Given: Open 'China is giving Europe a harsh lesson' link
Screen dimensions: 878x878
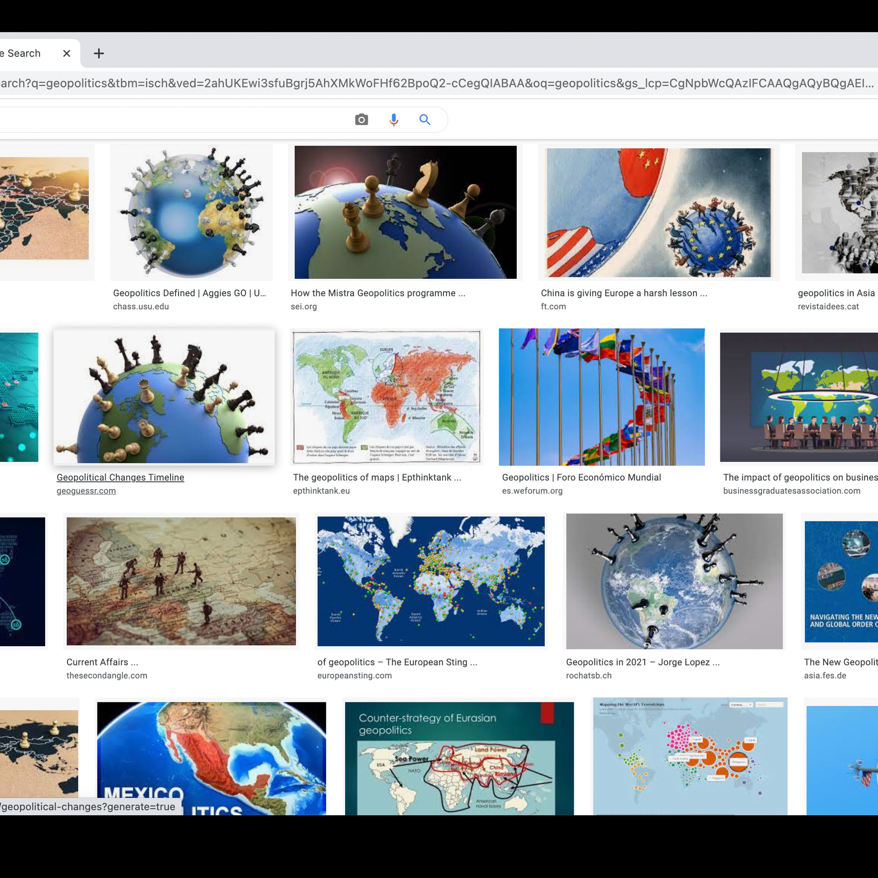Looking at the screenshot, I should click(624, 293).
